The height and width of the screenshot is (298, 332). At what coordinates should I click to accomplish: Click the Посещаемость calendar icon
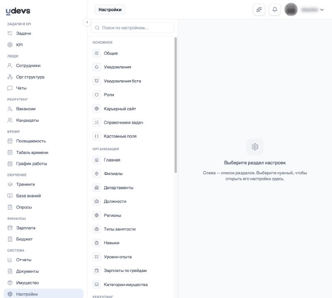click(10, 141)
